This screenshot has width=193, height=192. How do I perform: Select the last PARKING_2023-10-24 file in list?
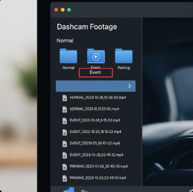click(94, 178)
